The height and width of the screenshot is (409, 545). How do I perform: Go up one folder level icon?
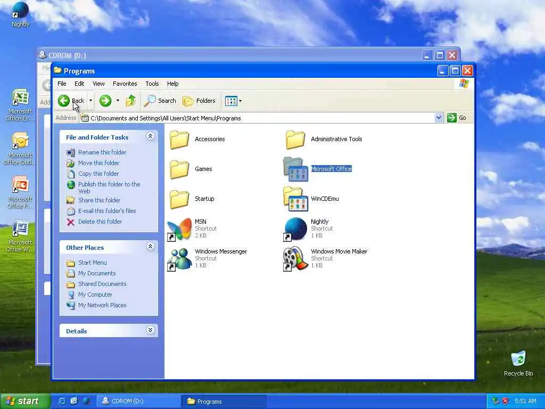(131, 101)
